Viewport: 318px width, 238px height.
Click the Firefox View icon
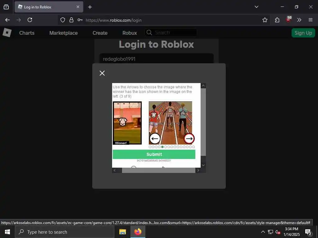point(6,7)
